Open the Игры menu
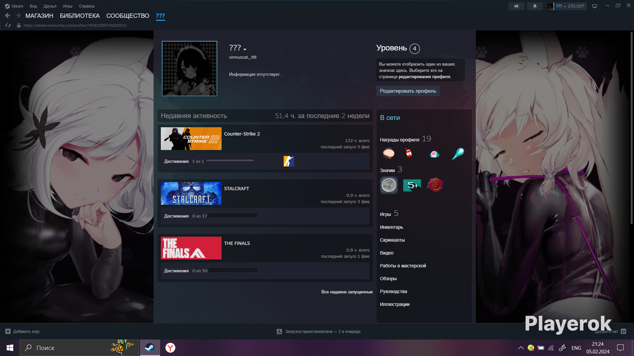Screen dimensions: 634x356 pyautogui.click(x=68, y=6)
